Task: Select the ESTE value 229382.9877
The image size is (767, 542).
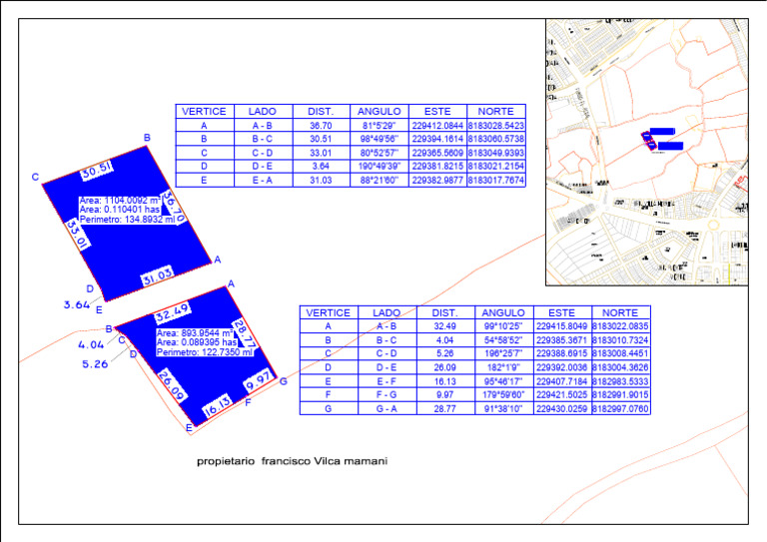Action: tap(437, 181)
